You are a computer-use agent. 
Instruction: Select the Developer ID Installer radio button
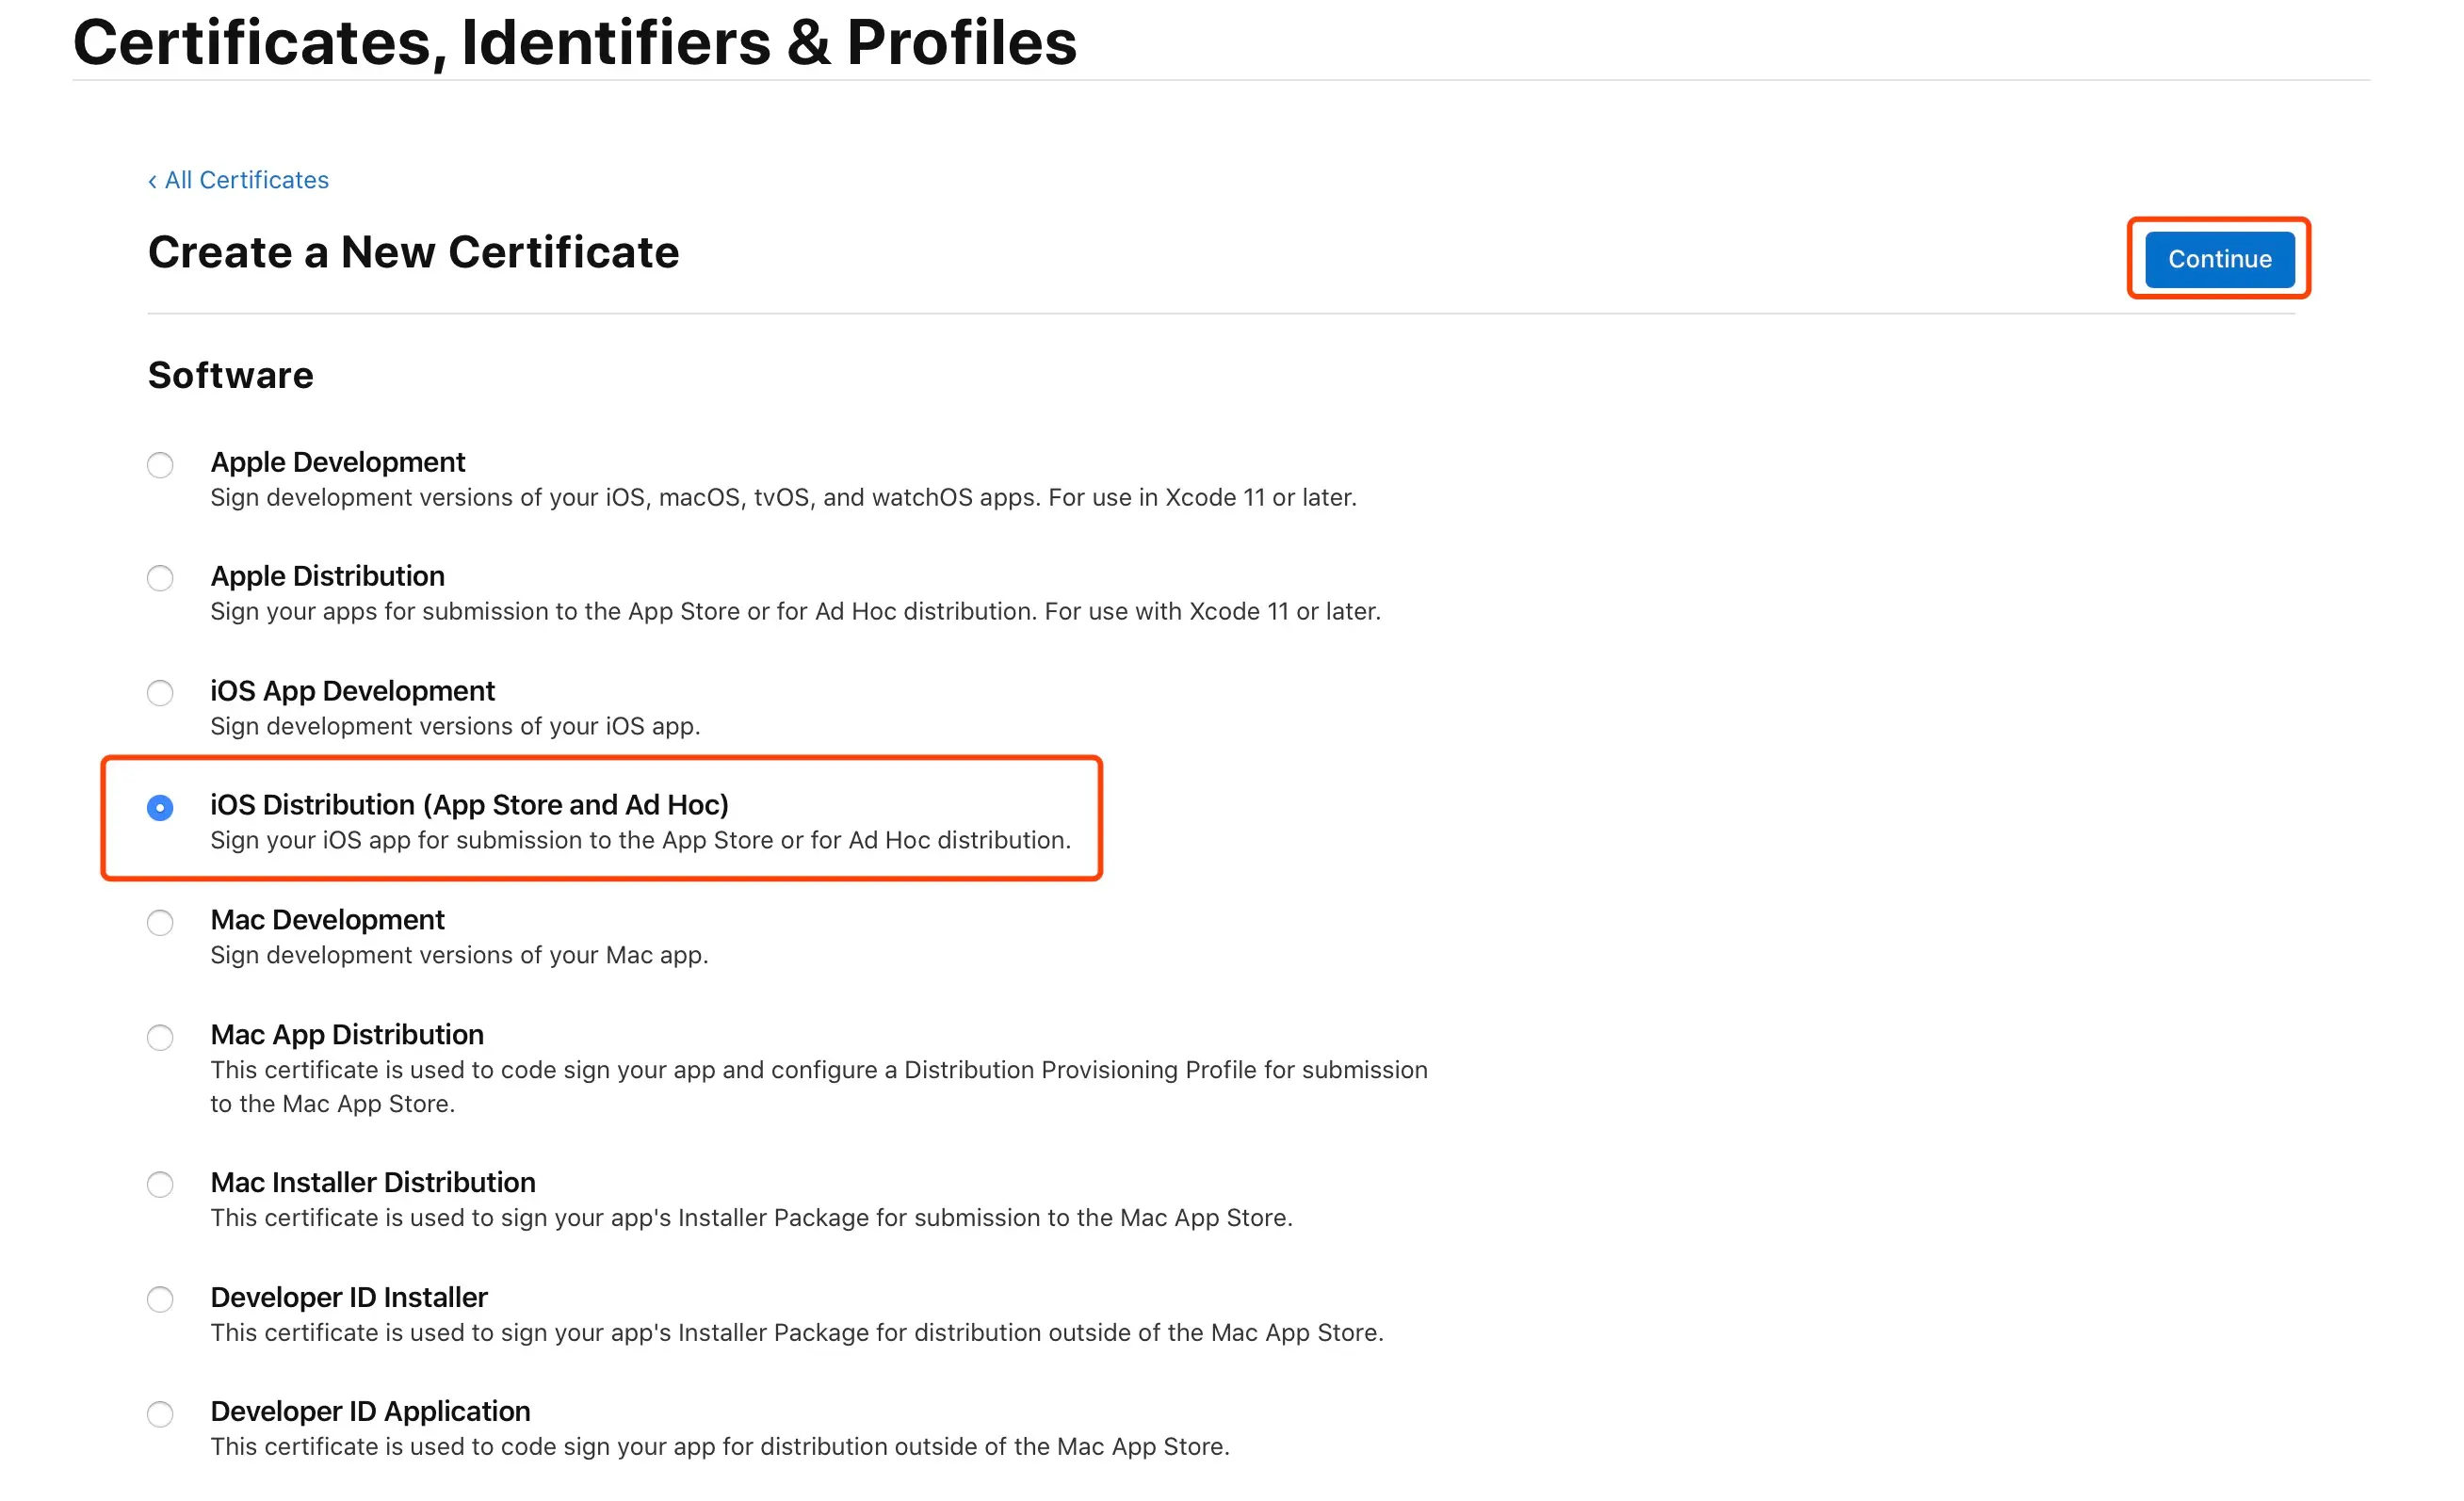point(160,1300)
